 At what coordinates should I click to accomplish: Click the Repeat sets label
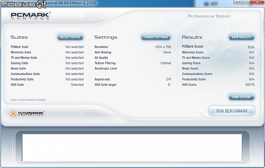point(102,79)
